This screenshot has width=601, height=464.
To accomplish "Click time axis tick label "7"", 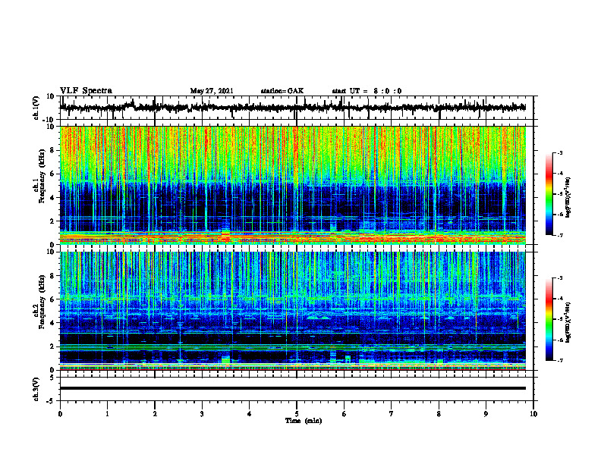I will point(392,414).
